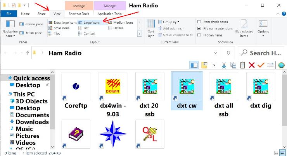Viewport: 287px width, 156px height.
Task: Click the envelope email toolbar icon
Action: [x=270, y=65]
